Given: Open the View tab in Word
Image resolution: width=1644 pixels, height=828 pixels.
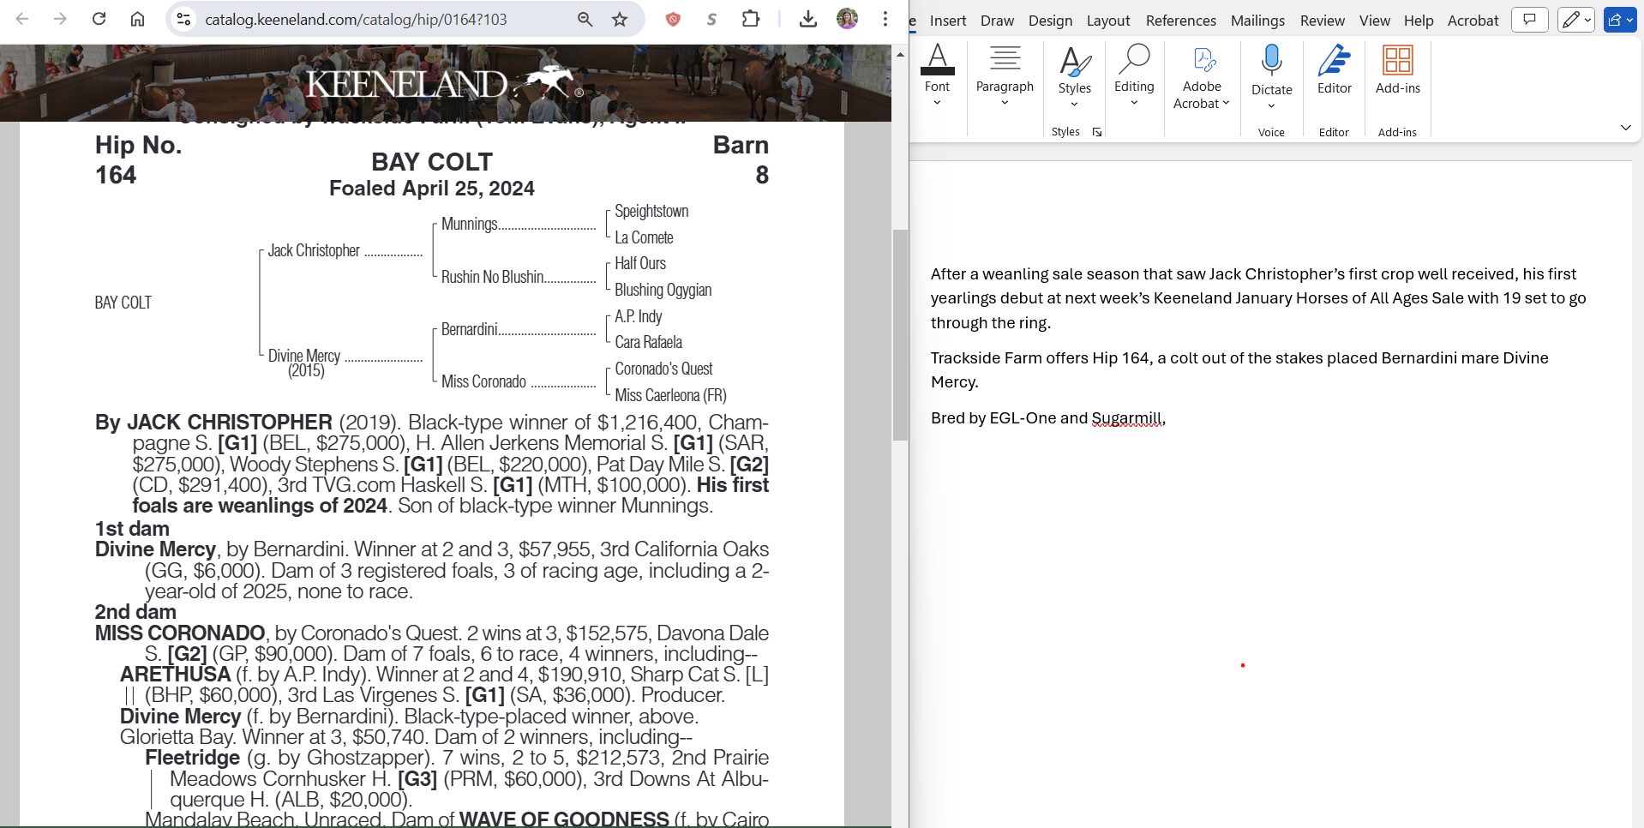Looking at the screenshot, I should click(1374, 21).
